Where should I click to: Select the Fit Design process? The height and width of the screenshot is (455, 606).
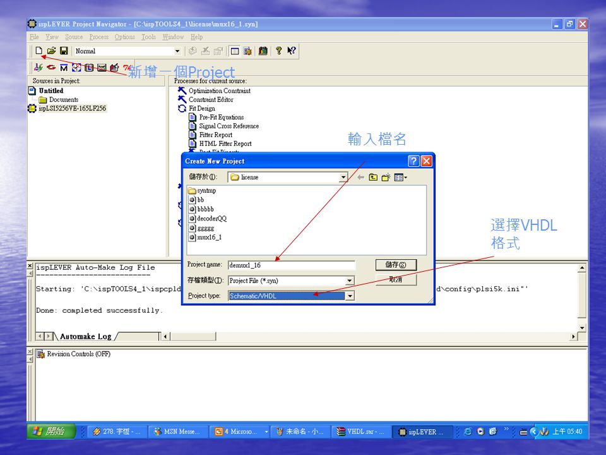click(202, 108)
